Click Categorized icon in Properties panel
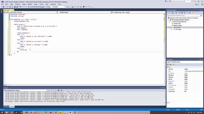The width and height of the screenshot is (204, 114). (168, 65)
